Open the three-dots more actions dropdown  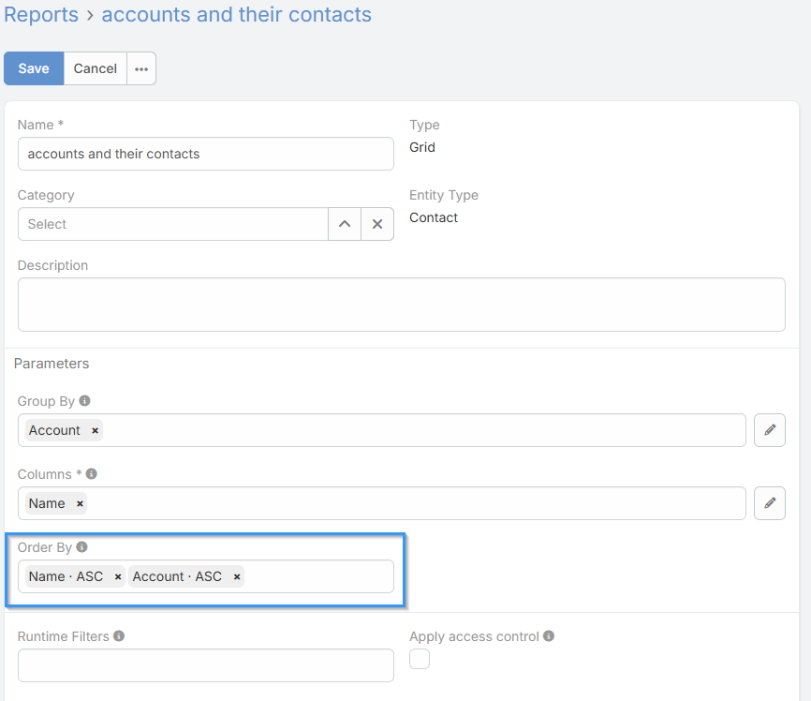(141, 68)
